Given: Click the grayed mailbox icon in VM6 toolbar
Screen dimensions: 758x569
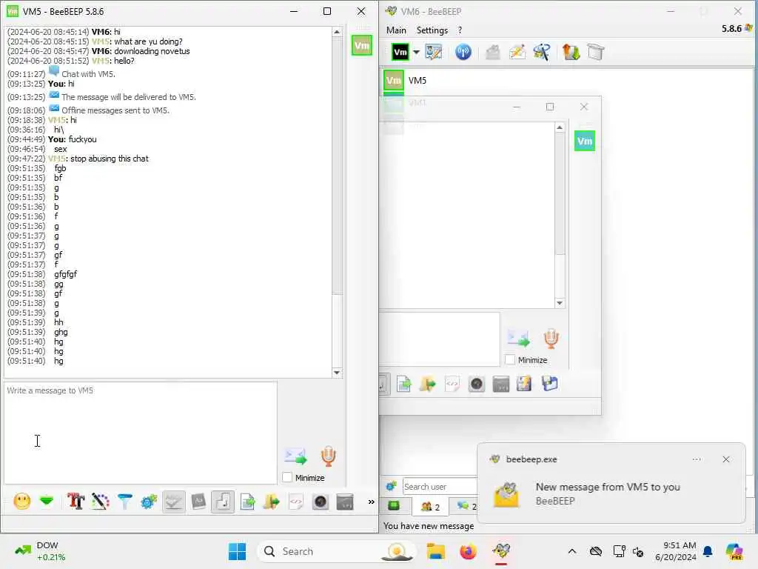Looking at the screenshot, I should point(492,52).
